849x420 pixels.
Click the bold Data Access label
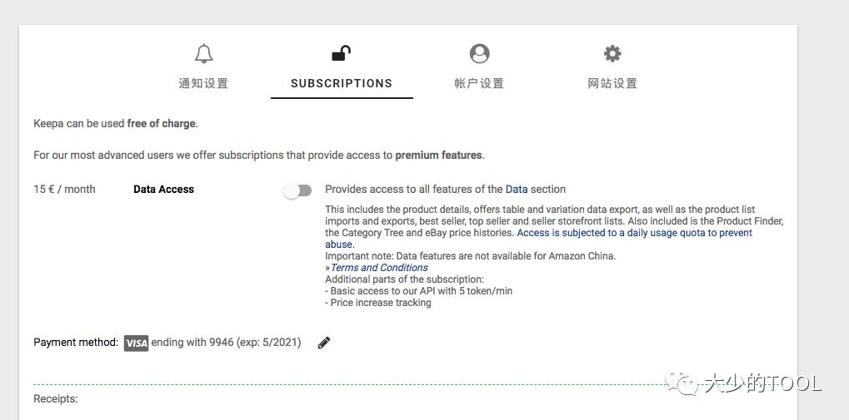[163, 190]
